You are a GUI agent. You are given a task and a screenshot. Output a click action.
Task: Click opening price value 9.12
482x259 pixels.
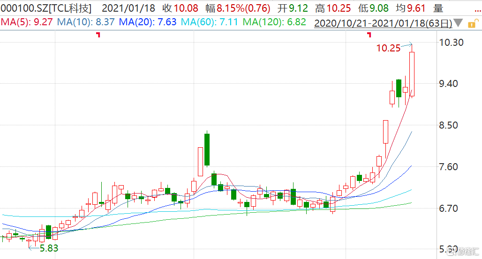tap(298, 8)
